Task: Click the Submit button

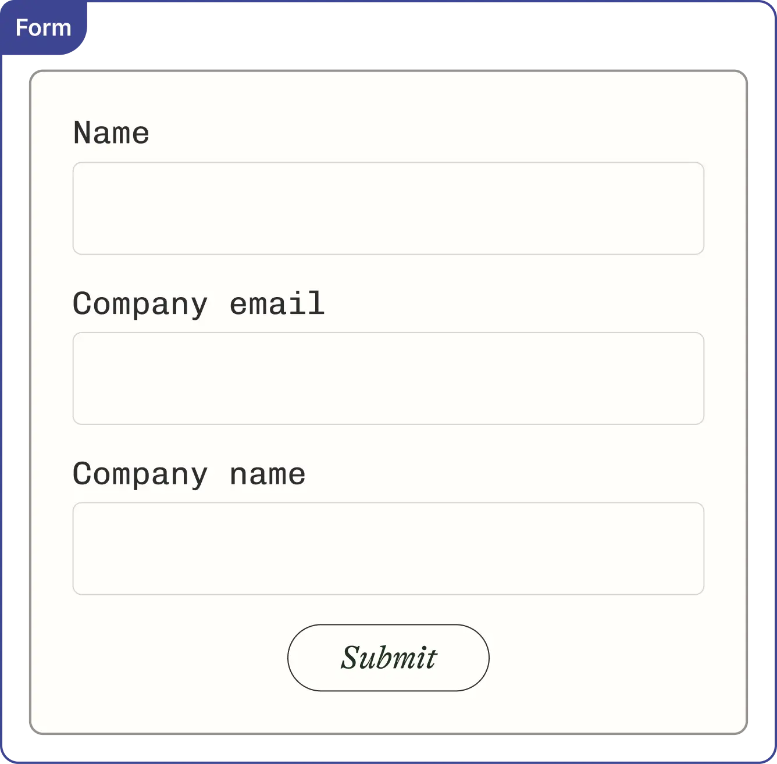Action: (x=388, y=658)
